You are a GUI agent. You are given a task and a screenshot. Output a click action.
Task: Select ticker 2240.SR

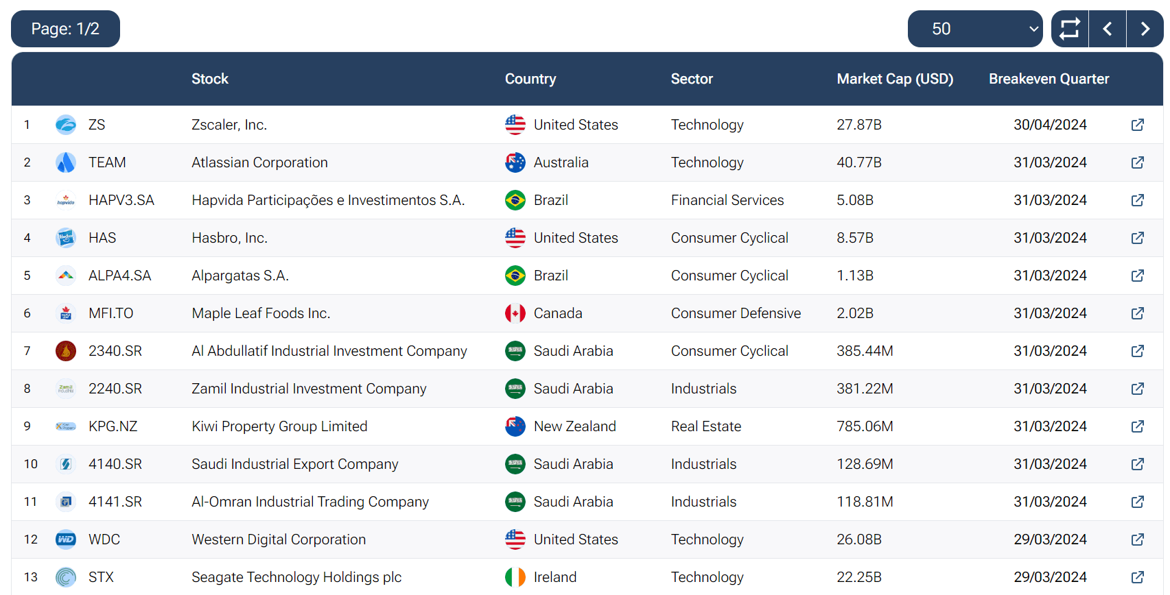point(115,389)
